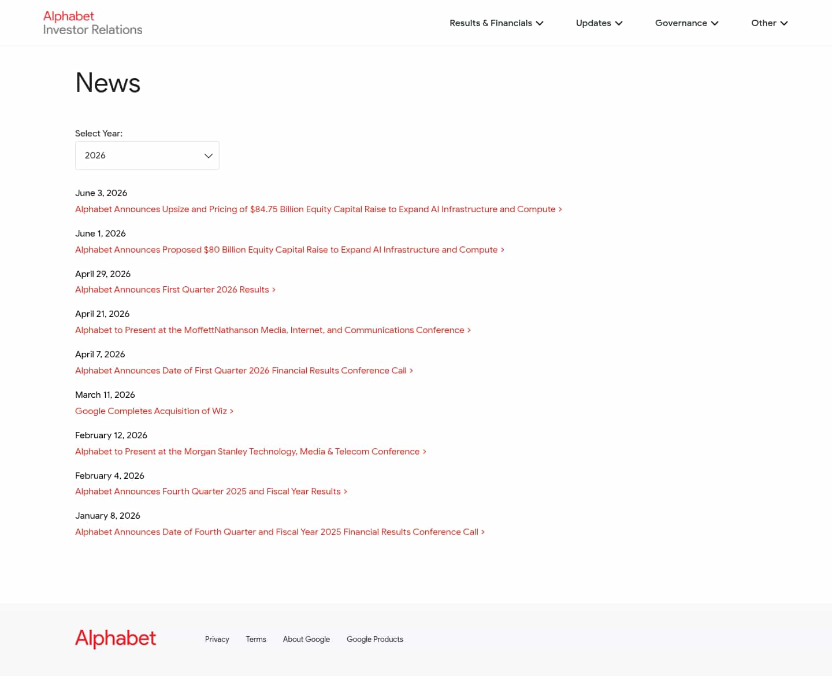Open First Quarter 2026 Conference Call date news
This screenshot has width=832, height=676.
[244, 371]
